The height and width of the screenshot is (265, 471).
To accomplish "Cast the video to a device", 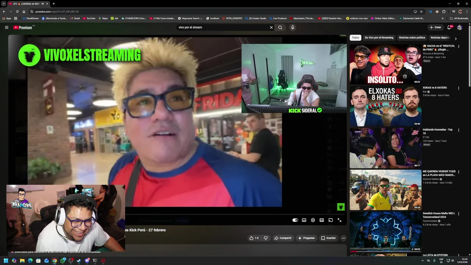I will (330, 220).
